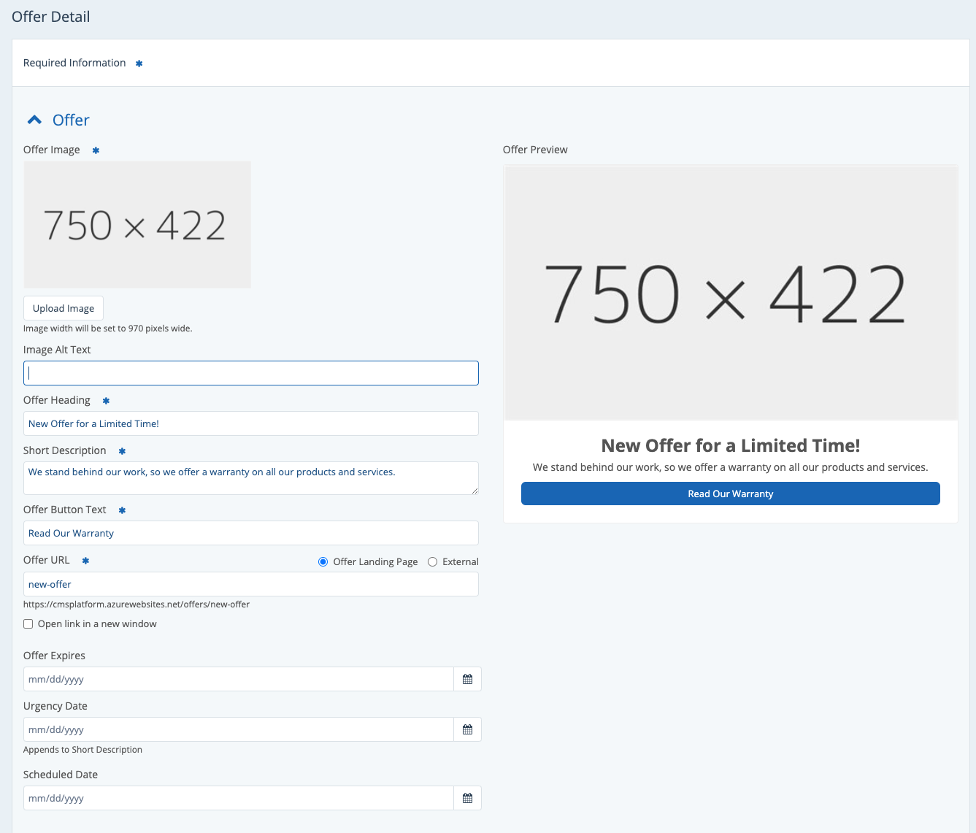Image resolution: width=976 pixels, height=833 pixels.
Task: Click into the Offer Heading input
Action: point(250,423)
